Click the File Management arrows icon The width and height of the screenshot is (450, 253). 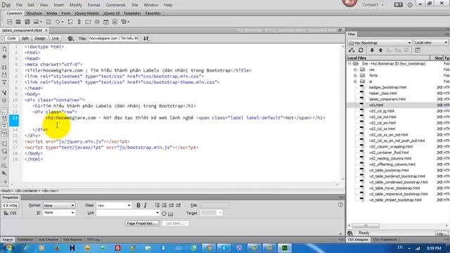coord(146,39)
